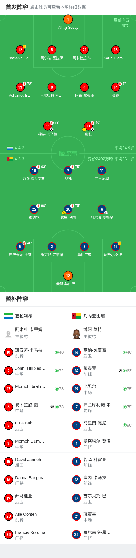Open Sallieu Tara… number 18 red badge
The width and height of the screenshot is (136, 558).
[115, 50]
